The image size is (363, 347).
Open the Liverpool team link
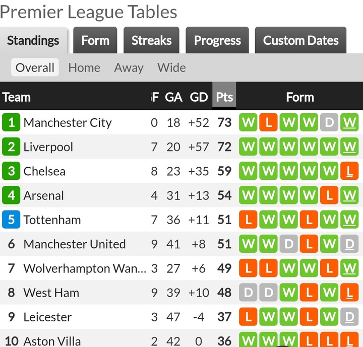(48, 147)
